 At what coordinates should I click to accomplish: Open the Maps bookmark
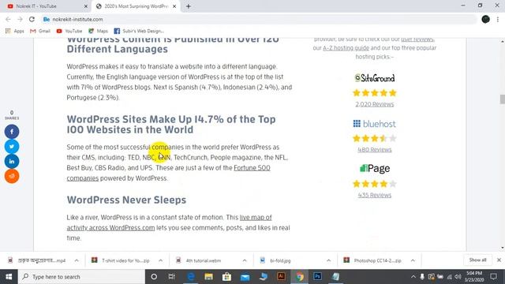click(x=98, y=31)
